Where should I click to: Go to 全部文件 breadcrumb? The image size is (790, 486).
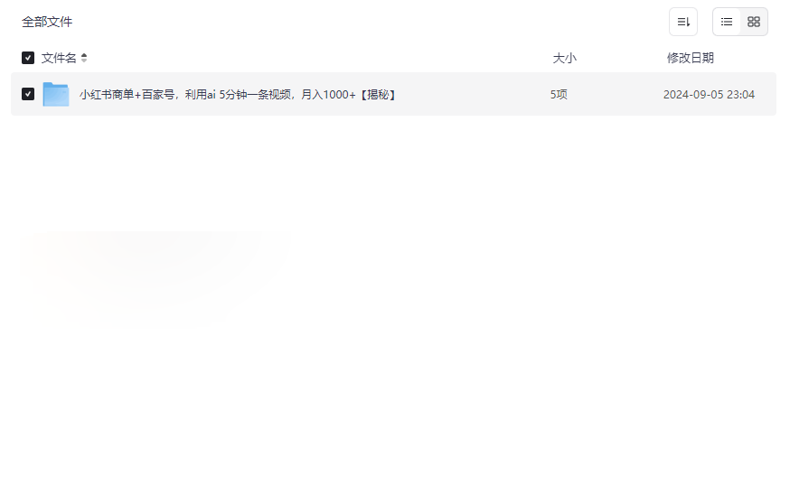tap(47, 22)
